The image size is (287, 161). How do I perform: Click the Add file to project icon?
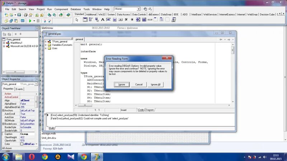37,15
